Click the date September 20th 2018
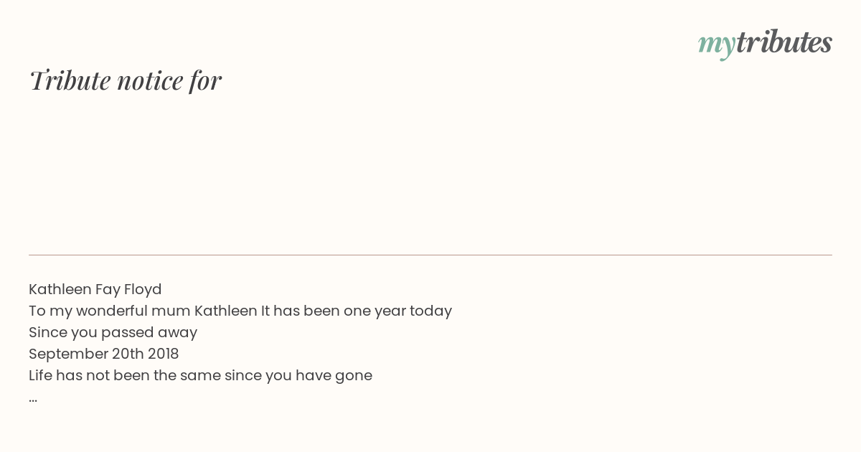The width and height of the screenshot is (861, 452). (x=104, y=354)
